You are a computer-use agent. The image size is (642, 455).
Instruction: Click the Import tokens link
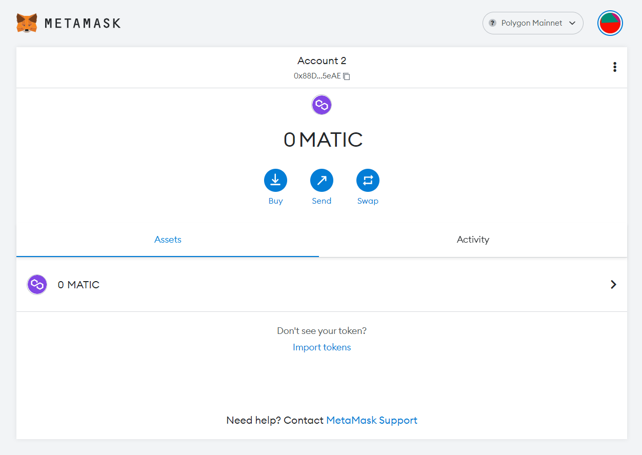(x=322, y=347)
